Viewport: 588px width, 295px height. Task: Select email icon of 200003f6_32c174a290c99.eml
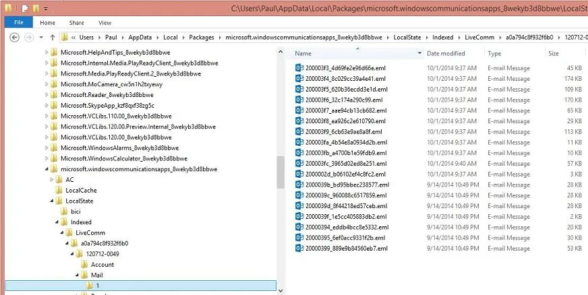click(x=299, y=100)
